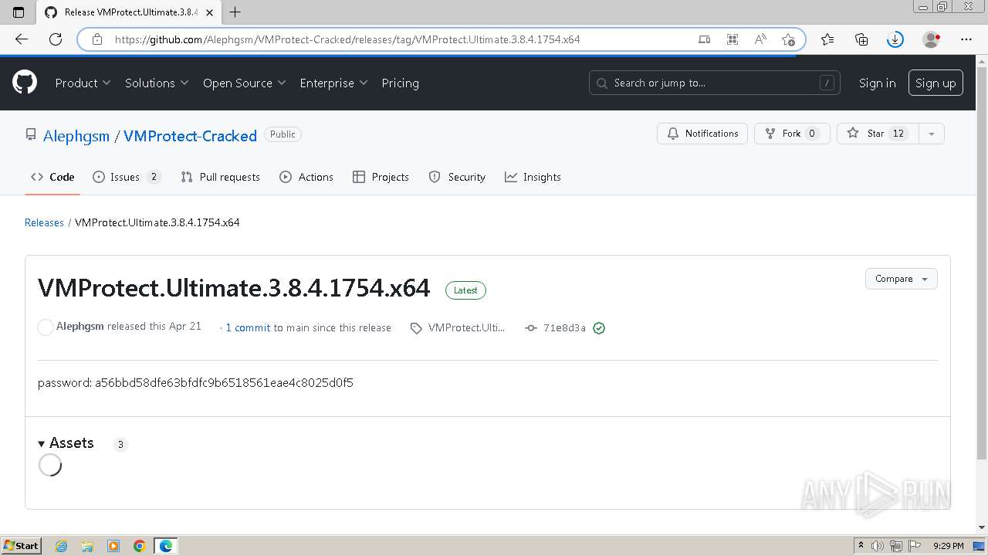Switch to the Security tab
The image size is (988, 556).
(457, 177)
